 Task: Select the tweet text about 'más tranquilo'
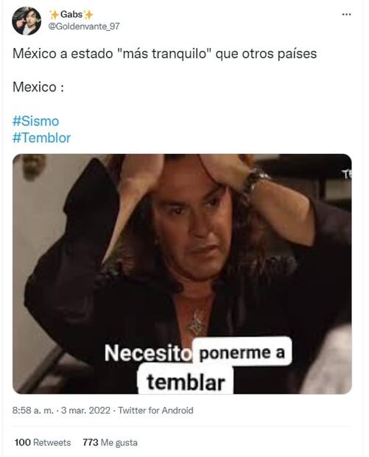(x=164, y=54)
